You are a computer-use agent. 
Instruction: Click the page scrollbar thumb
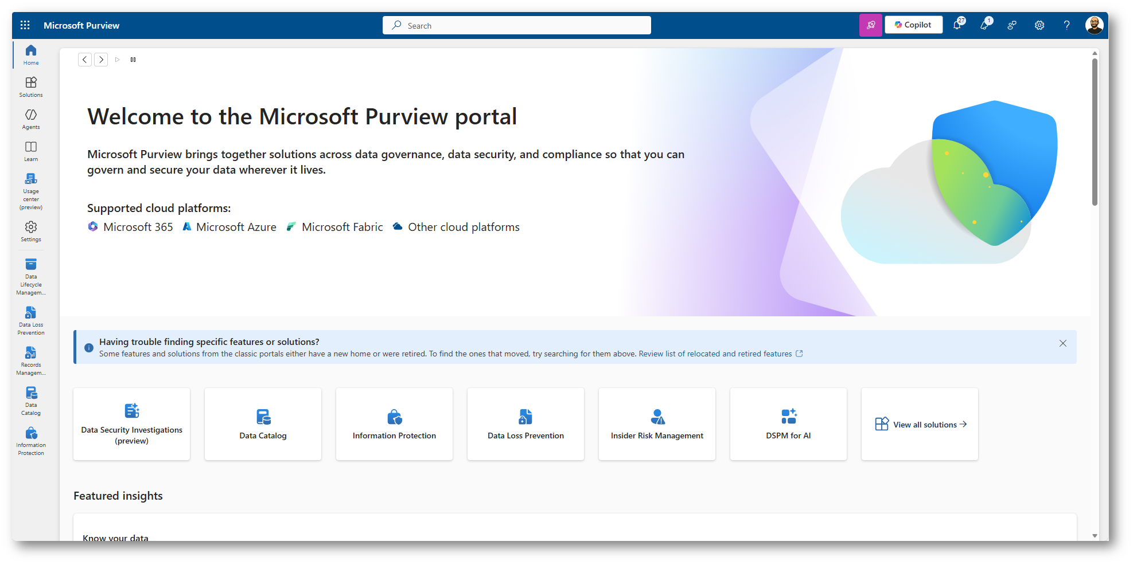click(x=1095, y=132)
